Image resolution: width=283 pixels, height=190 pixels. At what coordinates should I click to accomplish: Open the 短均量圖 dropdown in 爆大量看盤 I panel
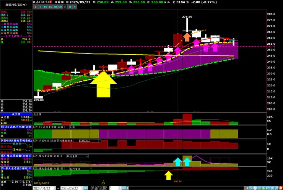coord(87,156)
